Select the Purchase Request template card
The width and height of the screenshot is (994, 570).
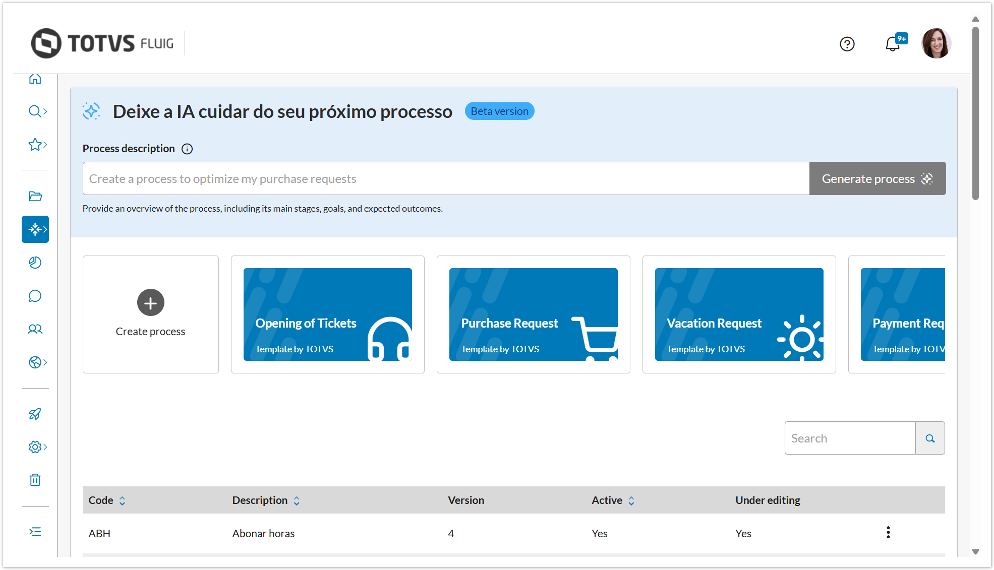pos(533,314)
